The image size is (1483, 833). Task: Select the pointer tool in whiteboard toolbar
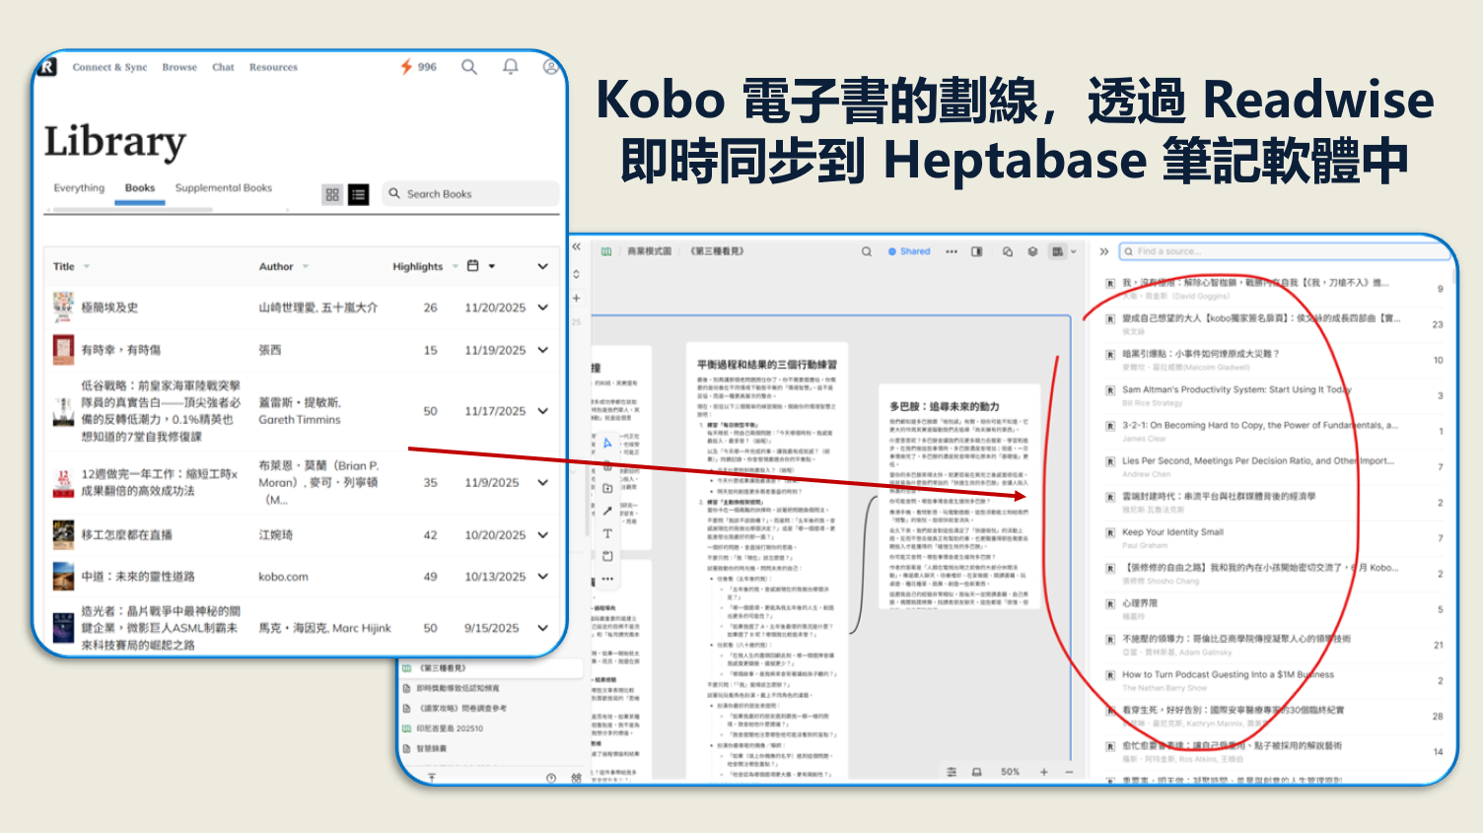tap(607, 444)
